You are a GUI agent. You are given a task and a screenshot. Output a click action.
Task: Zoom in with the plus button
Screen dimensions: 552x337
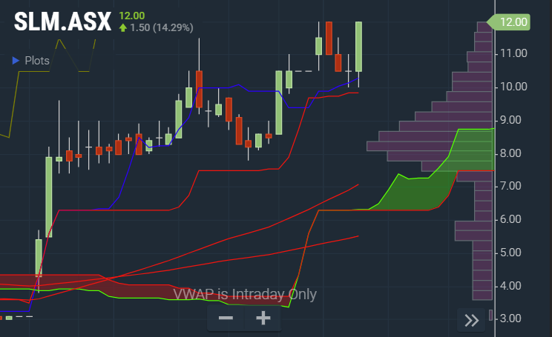(263, 318)
